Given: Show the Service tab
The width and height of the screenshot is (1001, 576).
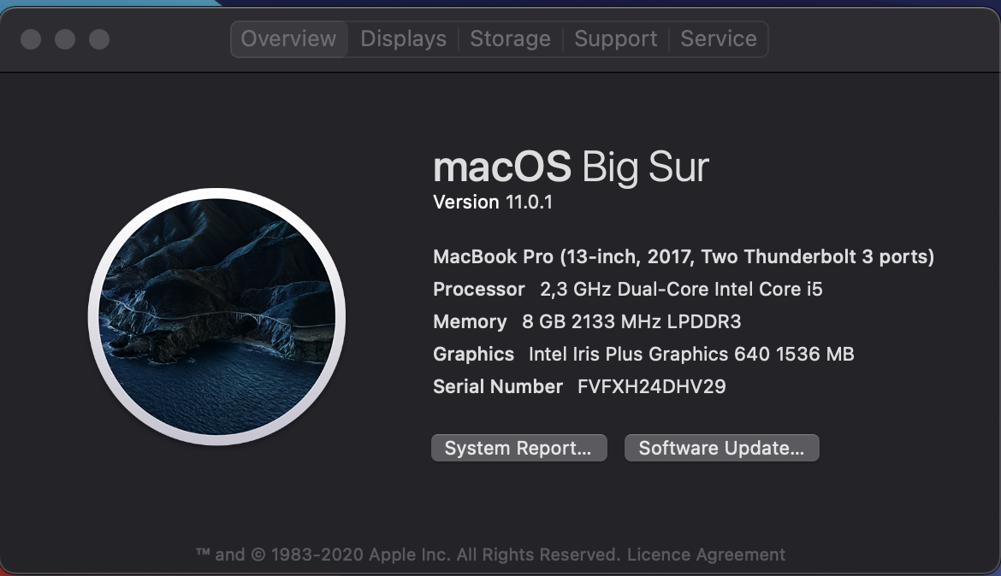Looking at the screenshot, I should point(718,39).
